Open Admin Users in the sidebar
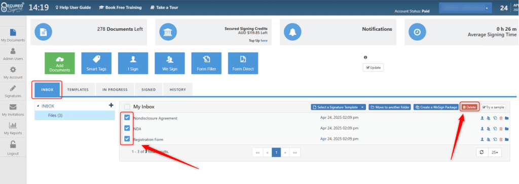 (13, 54)
